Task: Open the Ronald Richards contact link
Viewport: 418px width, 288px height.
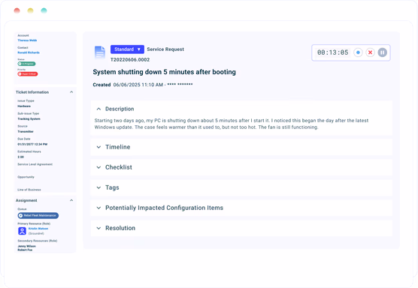Action: pyautogui.click(x=29, y=52)
